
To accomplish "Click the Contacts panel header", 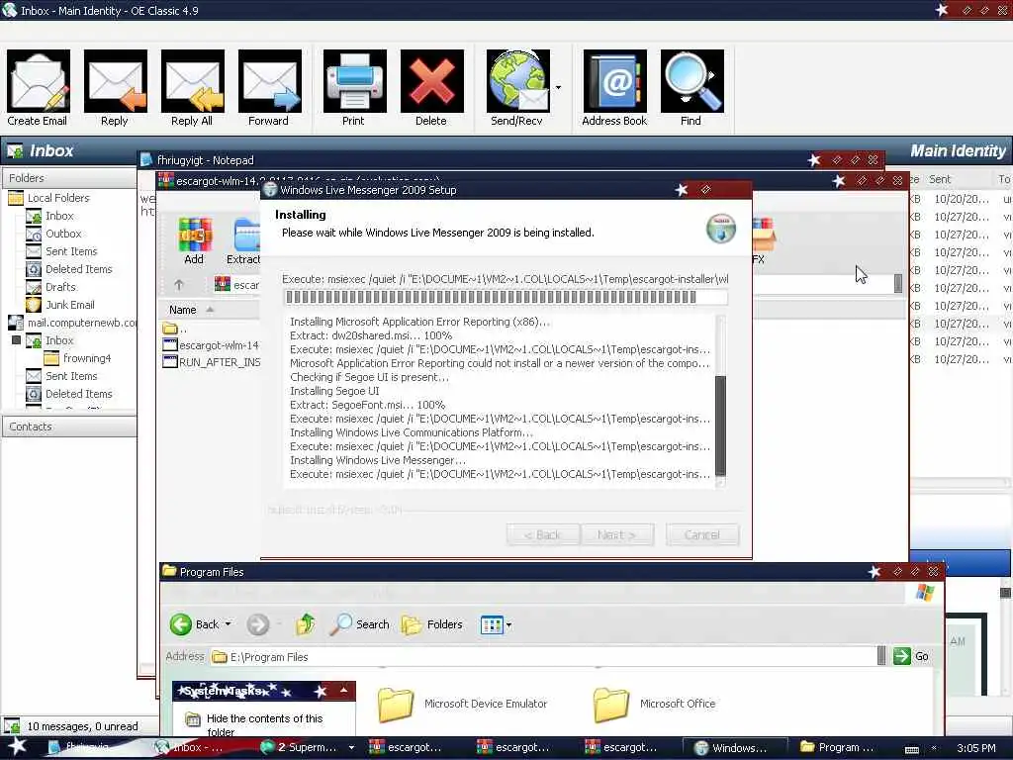I will click(x=69, y=427).
